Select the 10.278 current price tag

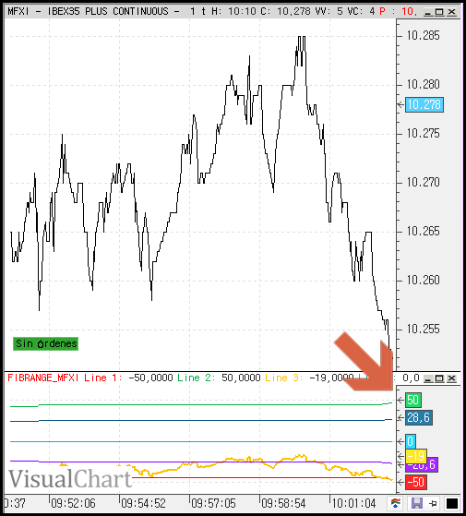point(424,104)
